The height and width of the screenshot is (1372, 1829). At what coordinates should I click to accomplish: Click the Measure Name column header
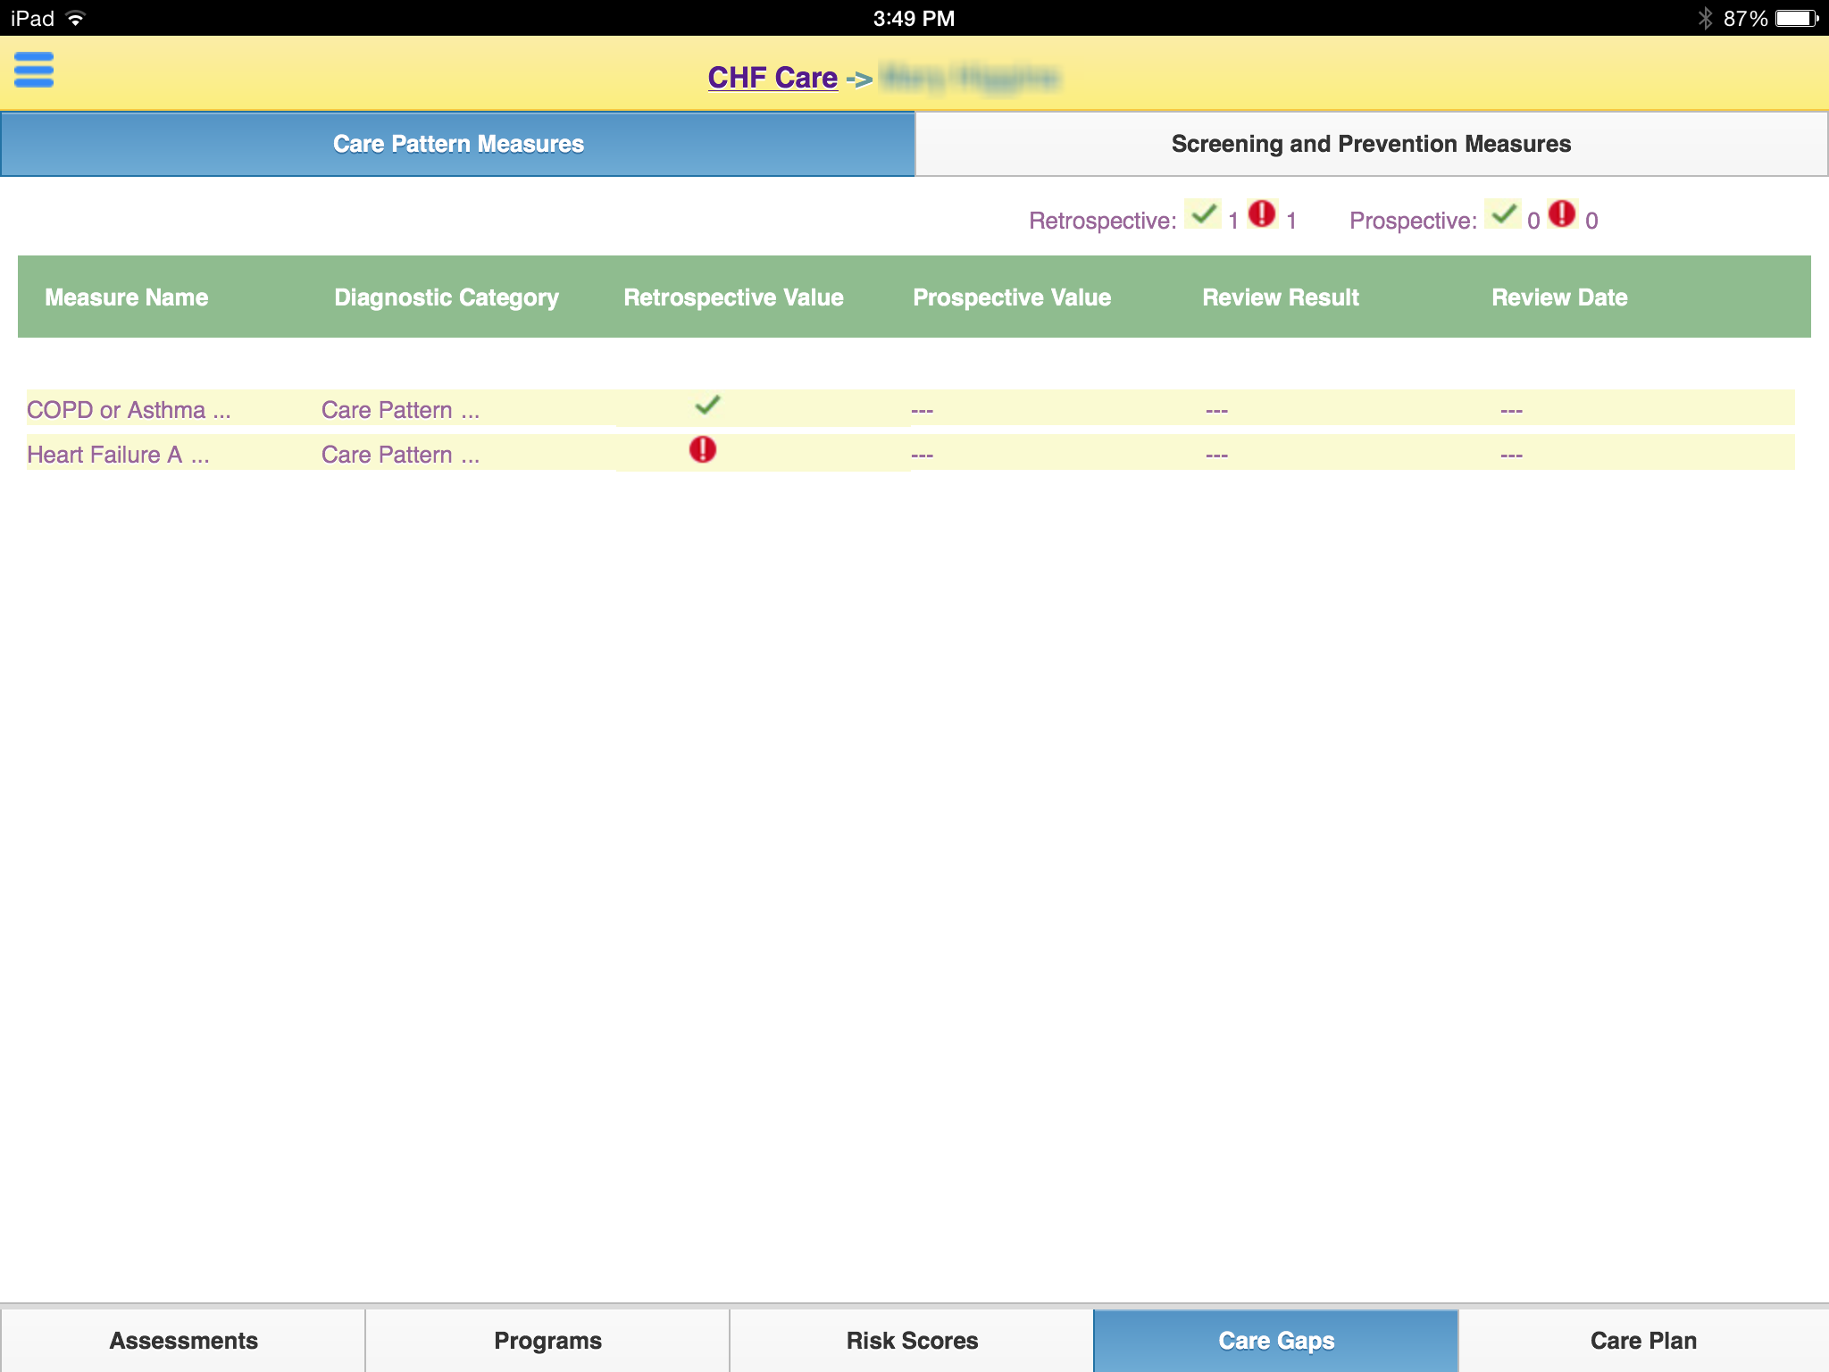[127, 297]
